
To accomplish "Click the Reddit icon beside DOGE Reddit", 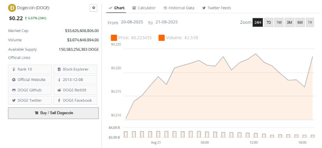I will [x=59, y=90].
